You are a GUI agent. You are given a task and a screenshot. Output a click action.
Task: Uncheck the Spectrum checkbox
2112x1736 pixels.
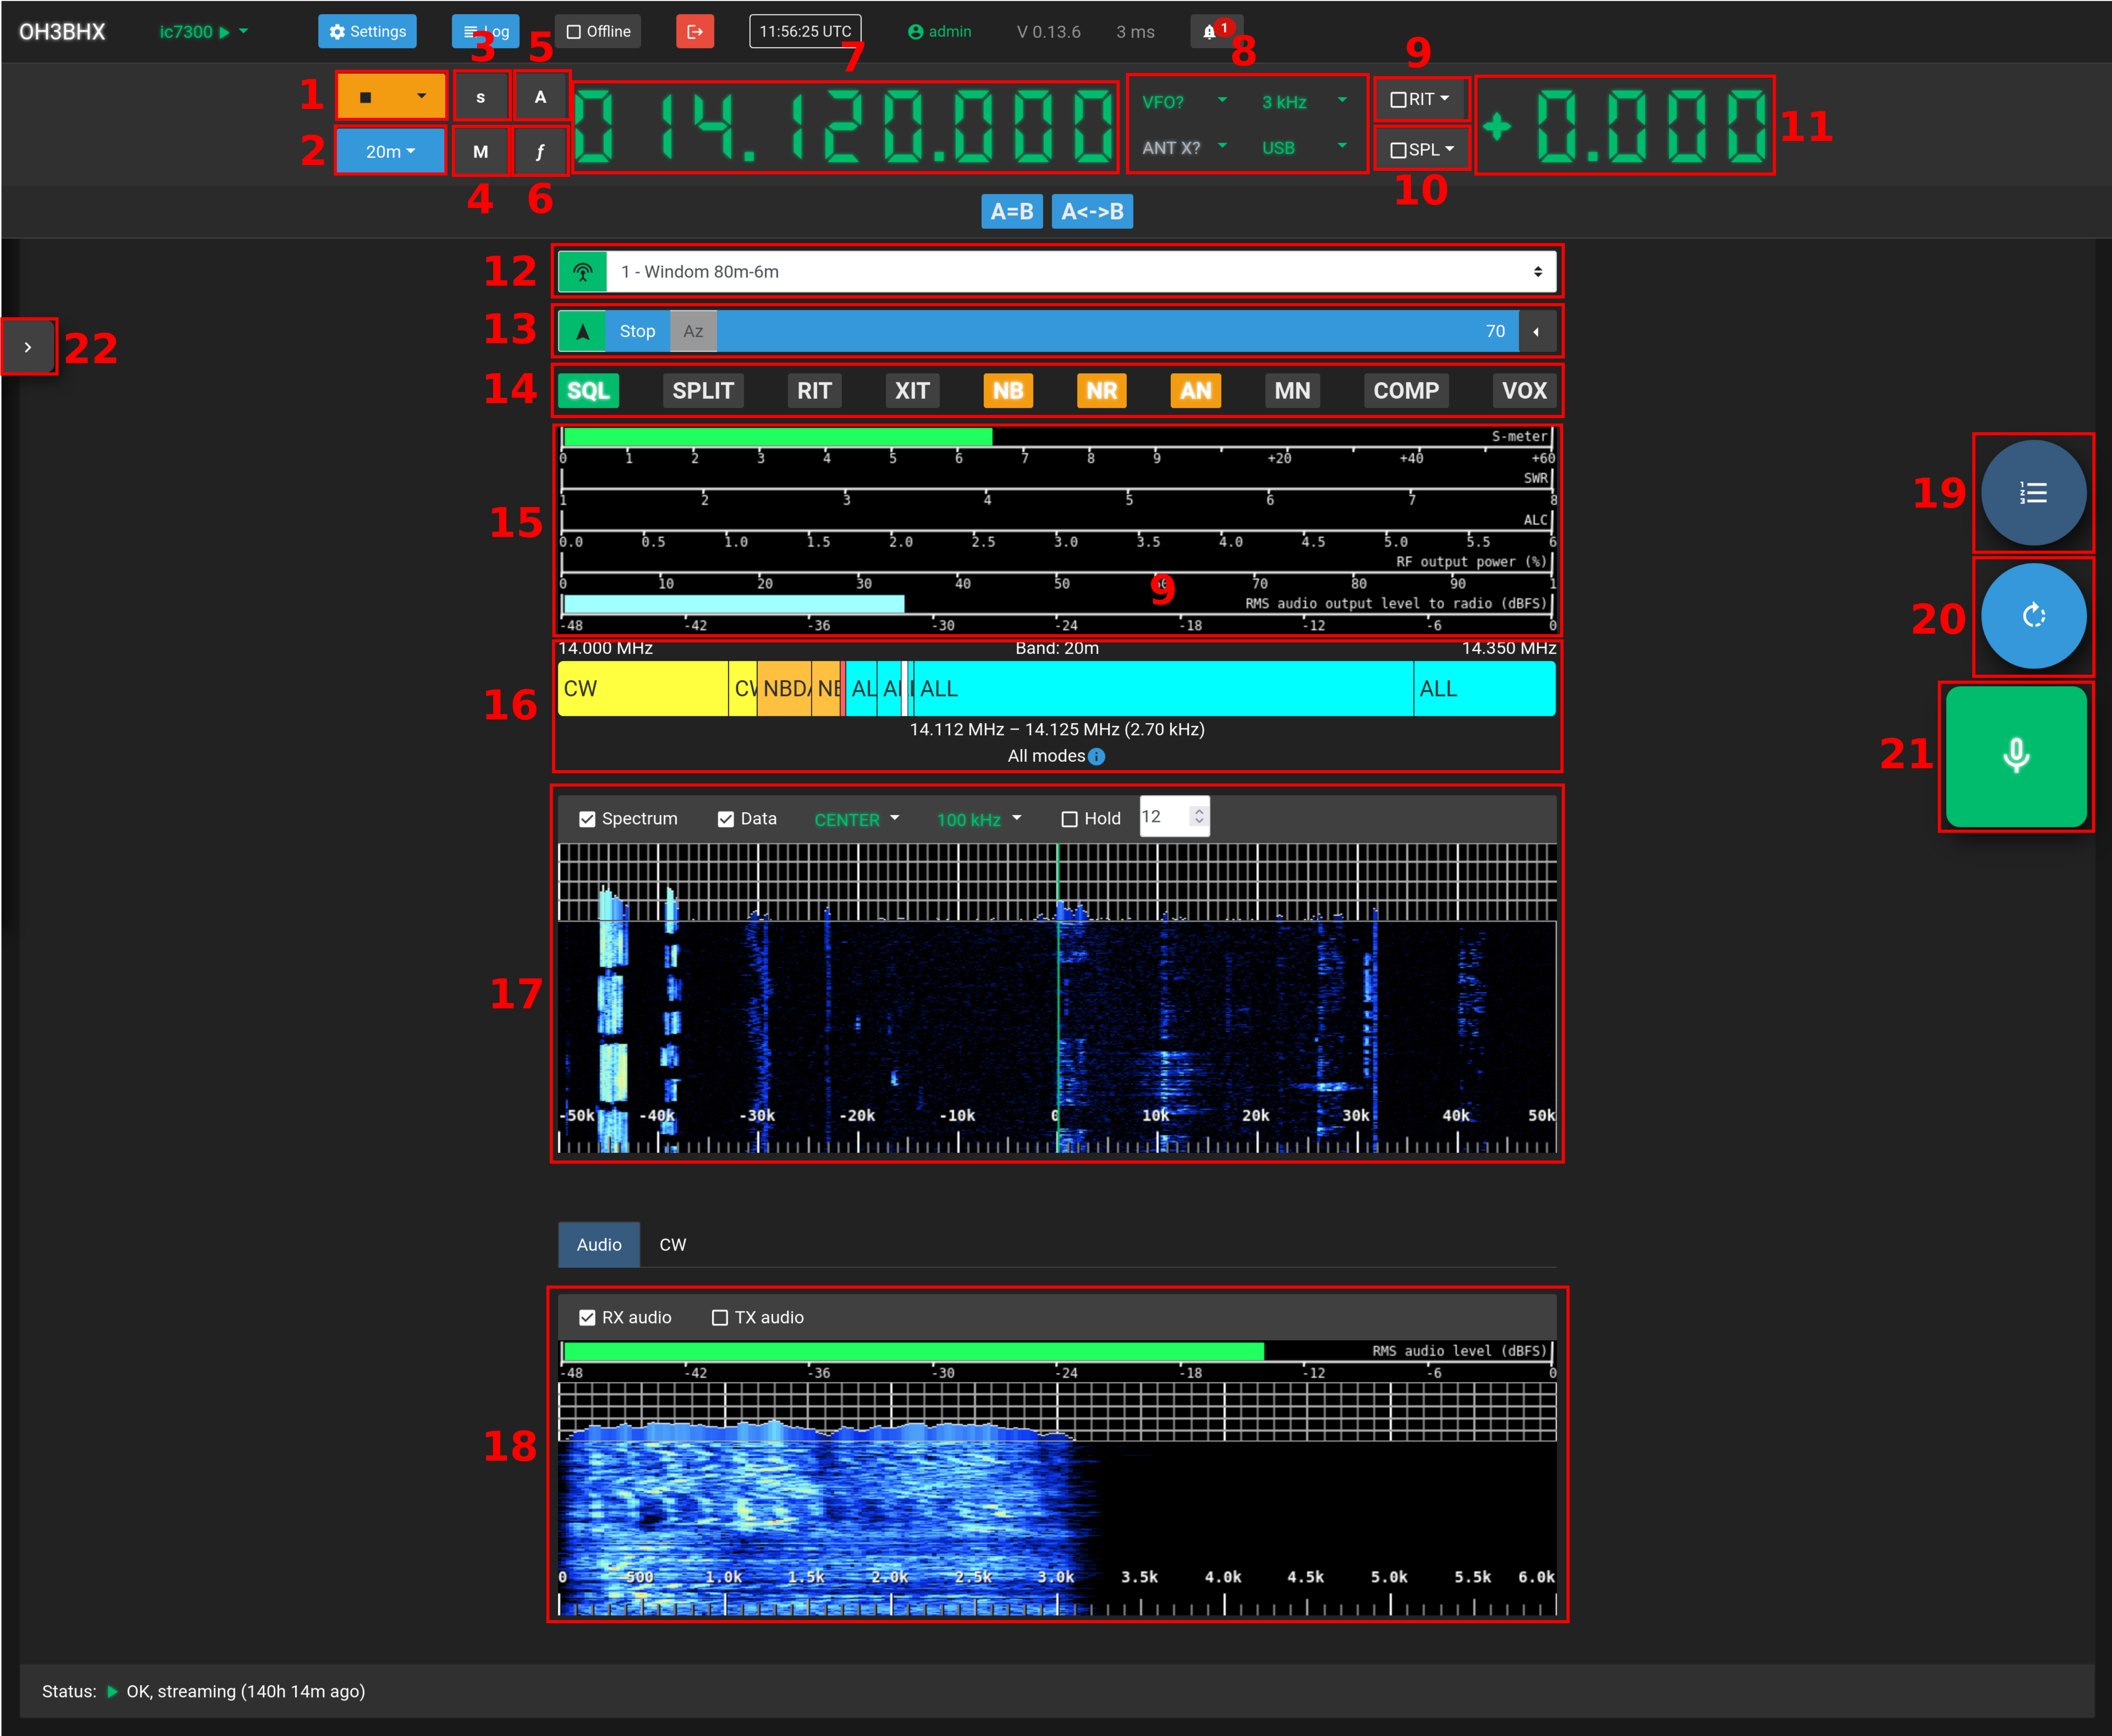coord(587,819)
